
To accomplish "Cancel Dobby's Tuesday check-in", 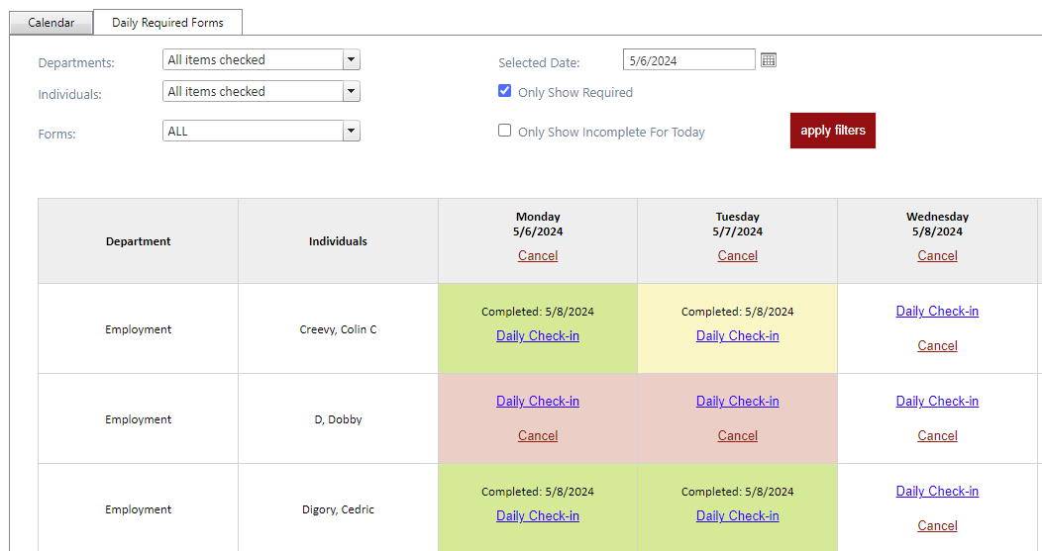I will tap(738, 435).
